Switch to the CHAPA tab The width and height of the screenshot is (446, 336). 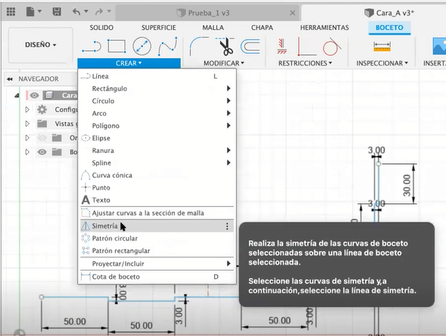[x=262, y=28]
